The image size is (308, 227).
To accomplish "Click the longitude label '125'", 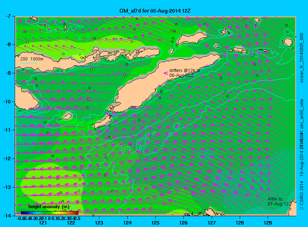I will (x=155, y=223).
